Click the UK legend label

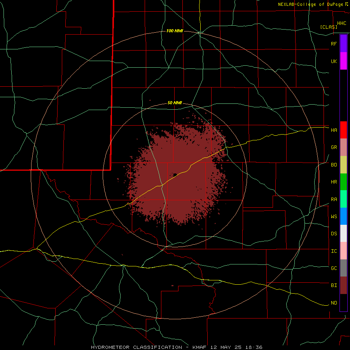pyautogui.click(x=334, y=61)
